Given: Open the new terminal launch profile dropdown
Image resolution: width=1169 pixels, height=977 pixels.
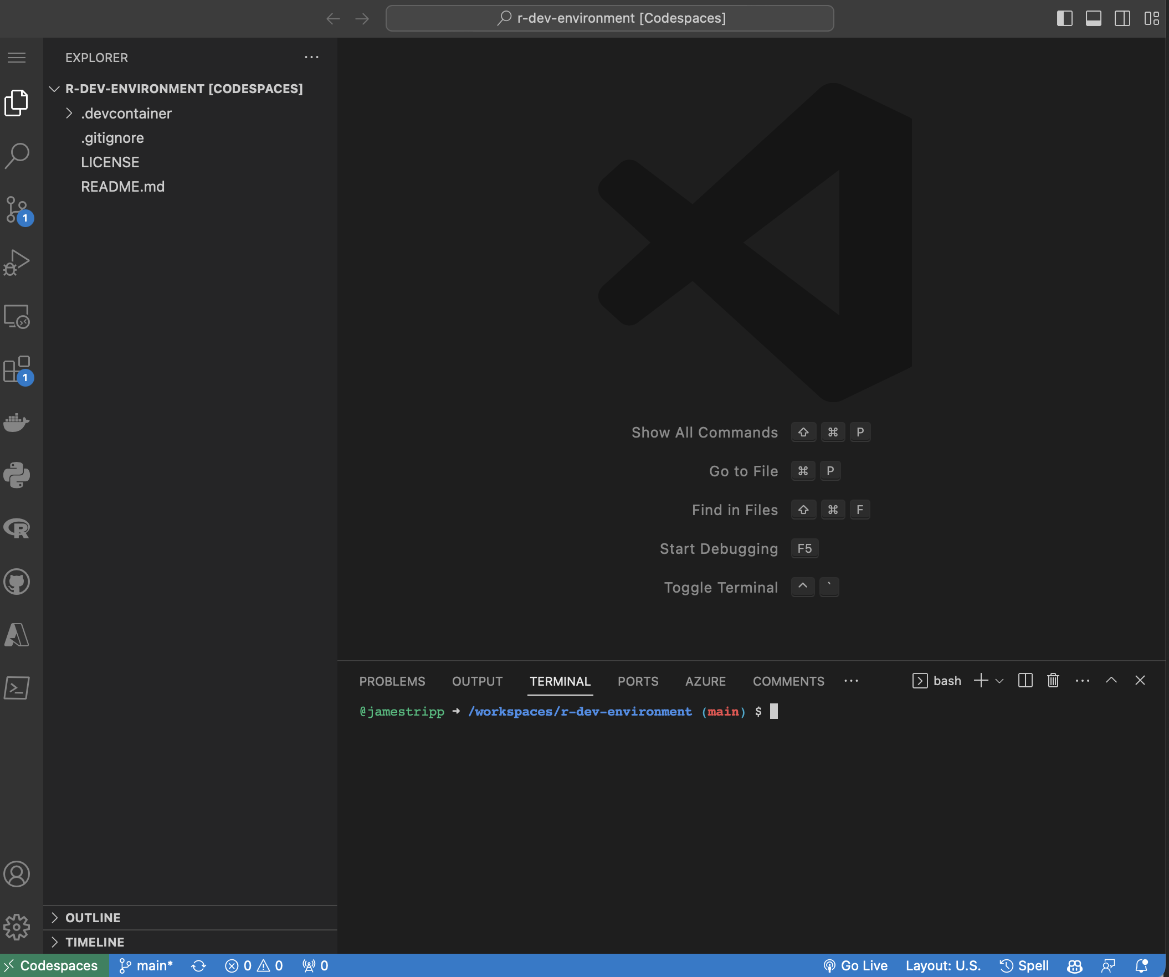Looking at the screenshot, I should (x=999, y=681).
